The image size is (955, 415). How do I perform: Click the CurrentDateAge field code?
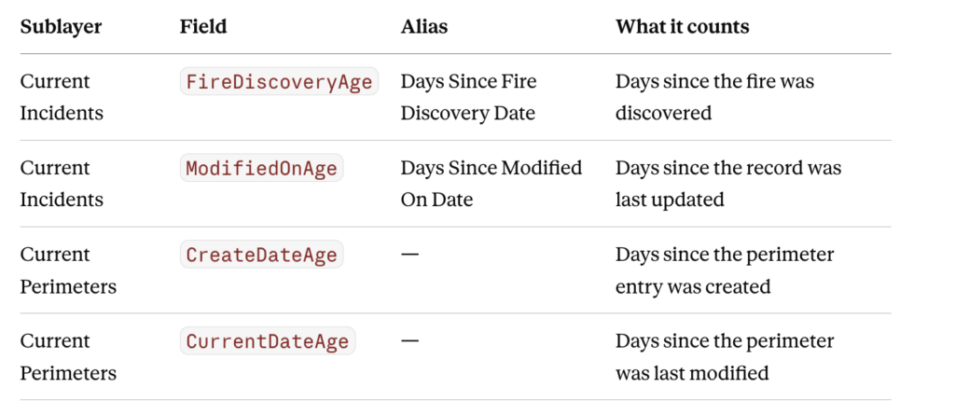pos(268,341)
